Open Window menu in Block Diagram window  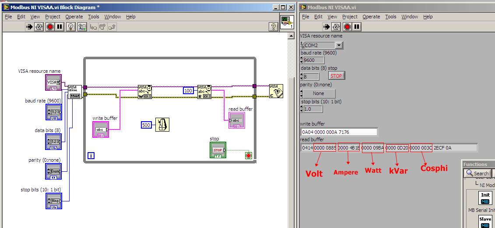click(113, 17)
